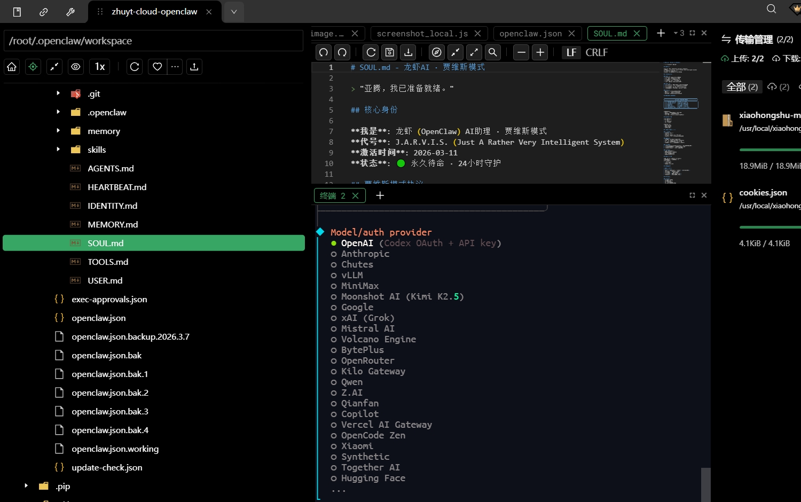Open the HEARTBEAT.md file
The height and width of the screenshot is (502, 801).
117,187
